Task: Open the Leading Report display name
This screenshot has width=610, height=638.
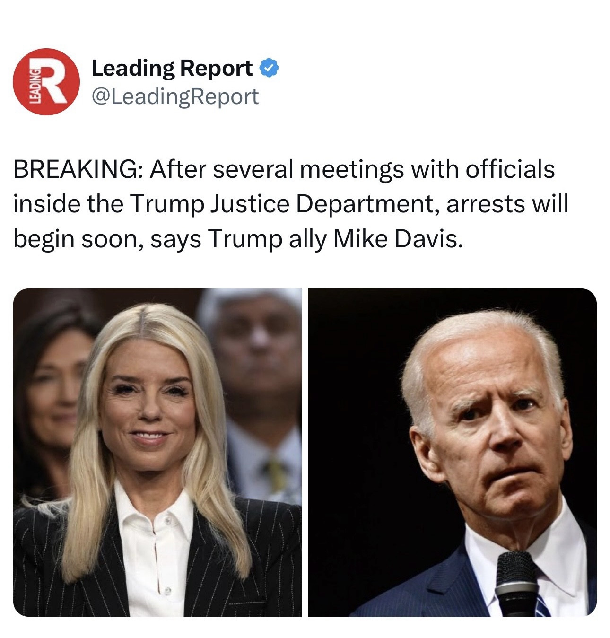Action: pyautogui.click(x=172, y=68)
